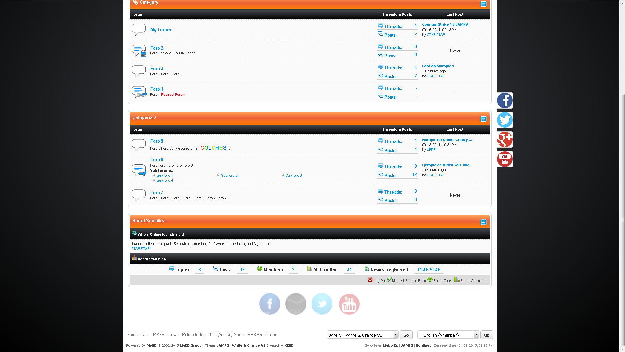Open the theme selector dropdown
This screenshot has height=352, width=625.
click(395, 335)
